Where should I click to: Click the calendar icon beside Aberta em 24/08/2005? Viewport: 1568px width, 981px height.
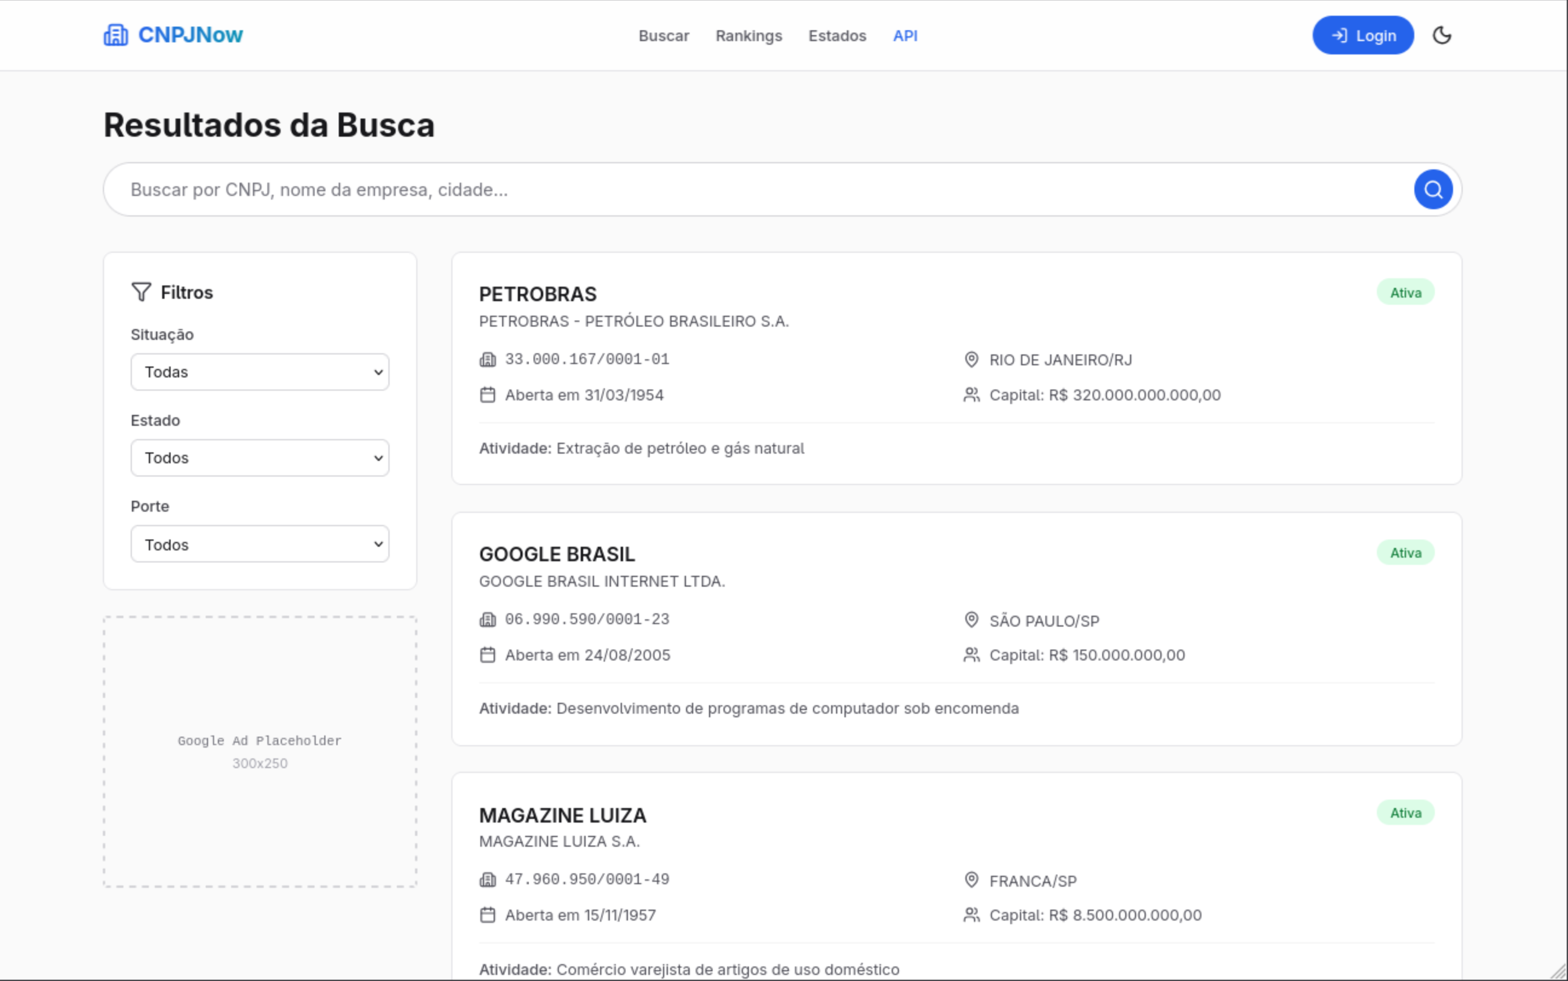tap(487, 654)
